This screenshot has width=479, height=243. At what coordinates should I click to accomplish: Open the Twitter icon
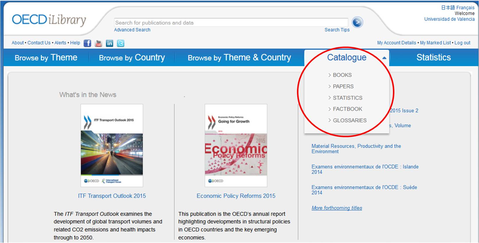coord(120,43)
